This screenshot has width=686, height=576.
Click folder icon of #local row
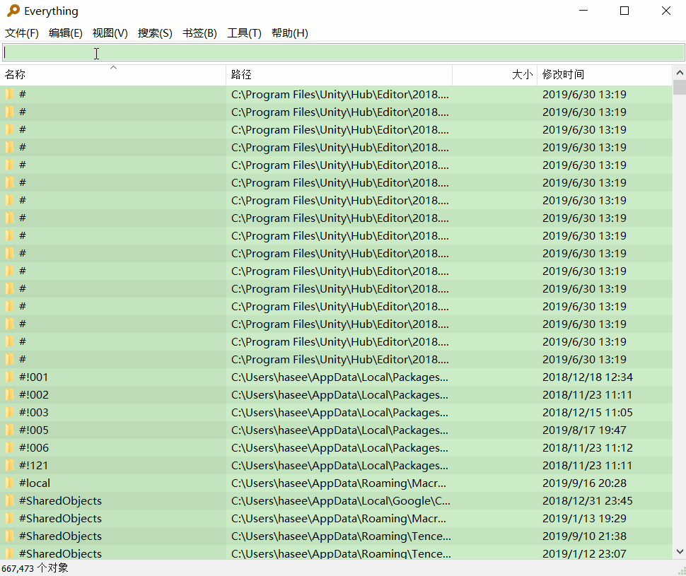click(x=10, y=483)
